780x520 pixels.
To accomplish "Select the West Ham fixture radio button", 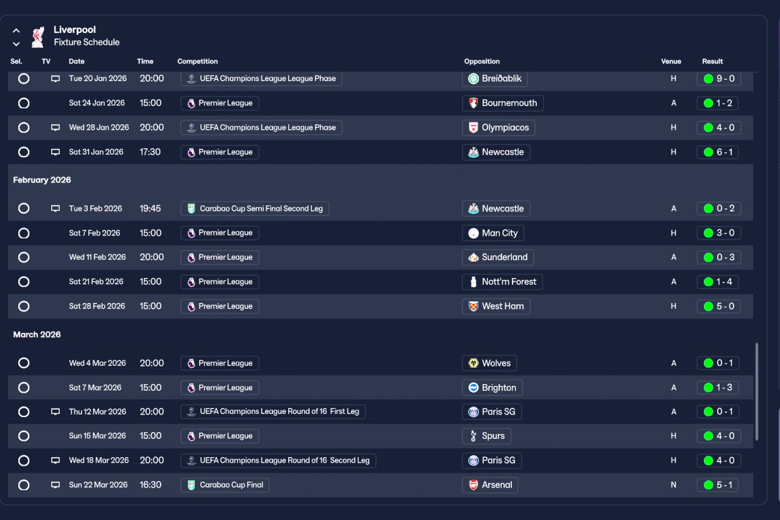I will pyautogui.click(x=24, y=306).
